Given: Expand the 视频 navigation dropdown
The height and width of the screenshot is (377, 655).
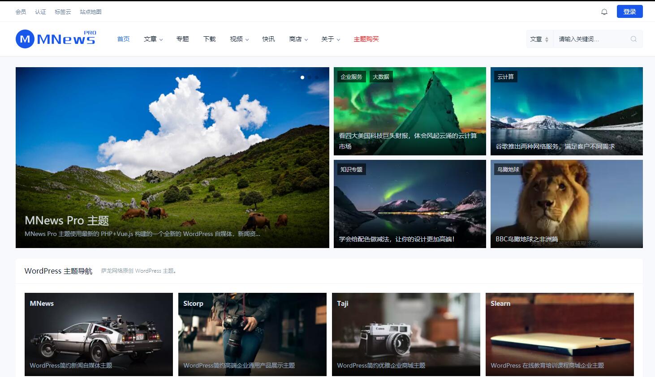Looking at the screenshot, I should tap(239, 39).
